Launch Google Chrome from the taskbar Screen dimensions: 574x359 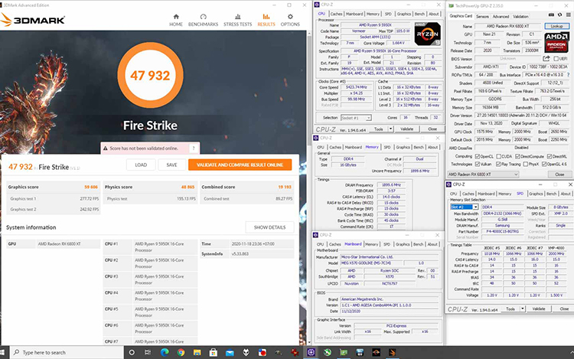(x=181, y=352)
